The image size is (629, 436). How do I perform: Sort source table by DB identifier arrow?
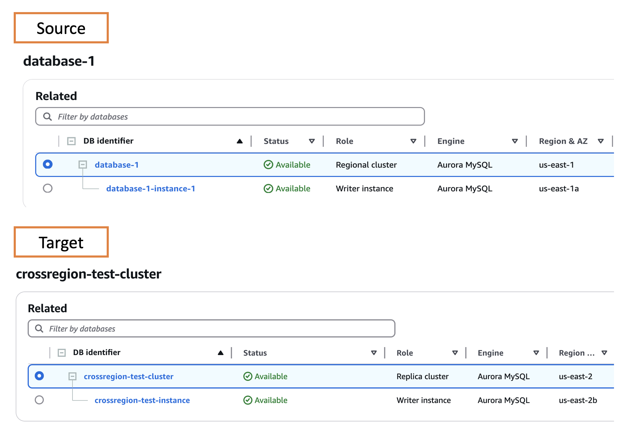click(x=240, y=141)
